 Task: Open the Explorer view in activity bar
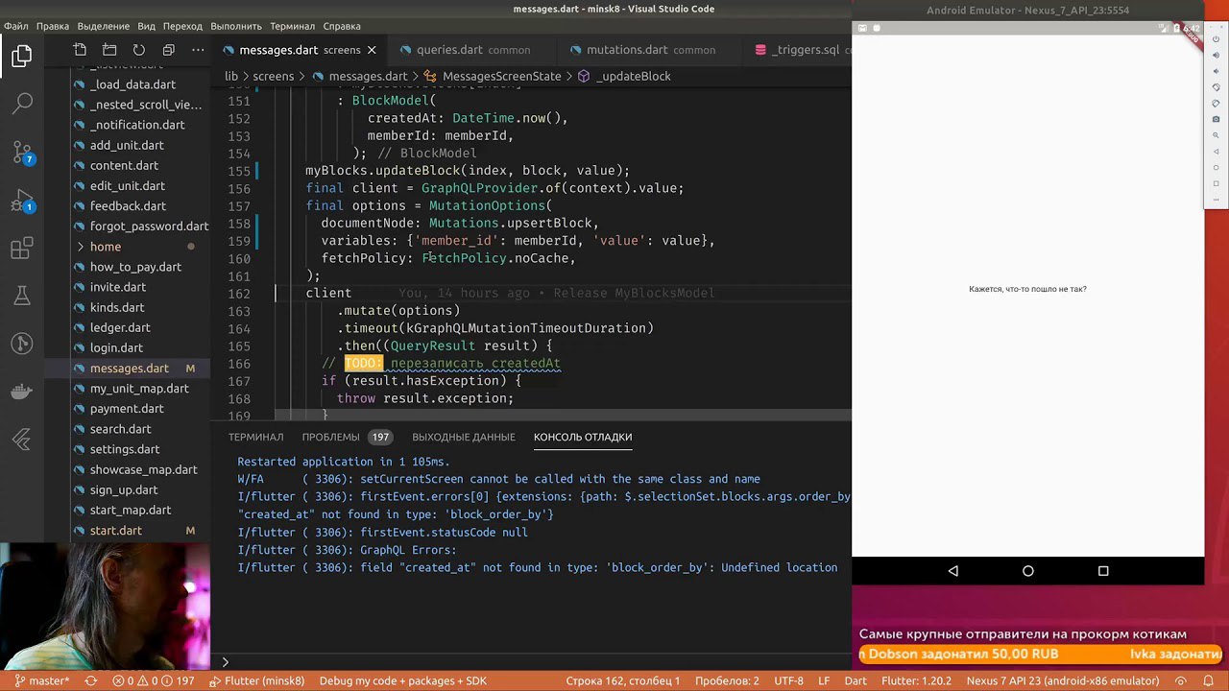pos(22,57)
